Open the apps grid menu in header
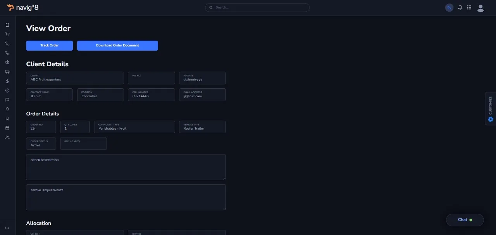Screen dimensions: 496x235 click(469, 7)
